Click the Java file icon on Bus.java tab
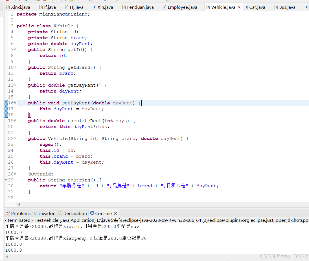Viewport: 309px width, 261px height. pyautogui.click(x=276, y=7)
